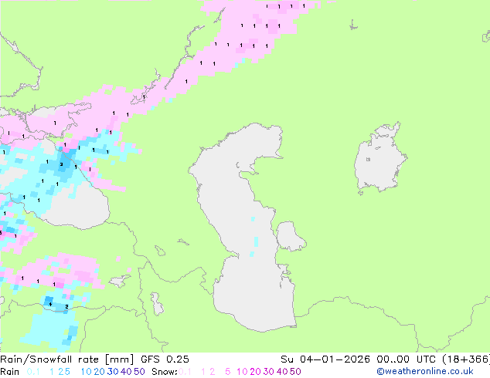Open the weatheronline.co.uk copyright link
Screen dimensions: 490x378
(x=425, y=371)
